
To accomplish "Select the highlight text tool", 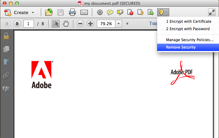I will click(x=120, y=12).
